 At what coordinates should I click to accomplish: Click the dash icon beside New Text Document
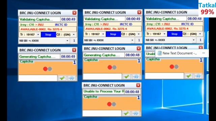point(204,53)
